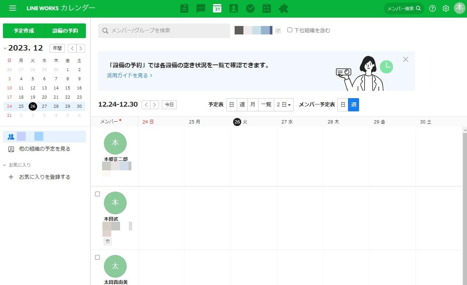This screenshot has width=467, height=285.
Task: Click the 24 日 column header
Action: click(x=161, y=122)
